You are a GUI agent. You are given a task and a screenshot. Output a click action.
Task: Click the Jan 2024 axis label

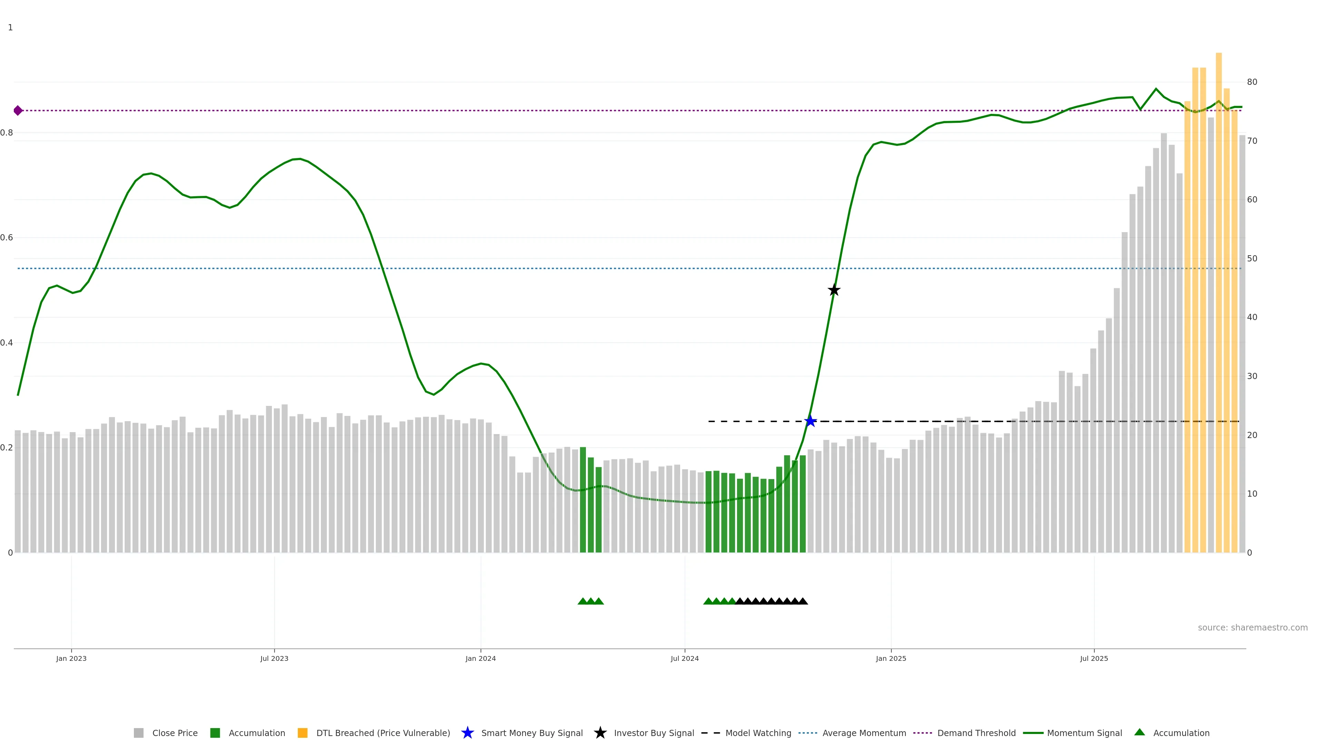pyautogui.click(x=480, y=659)
